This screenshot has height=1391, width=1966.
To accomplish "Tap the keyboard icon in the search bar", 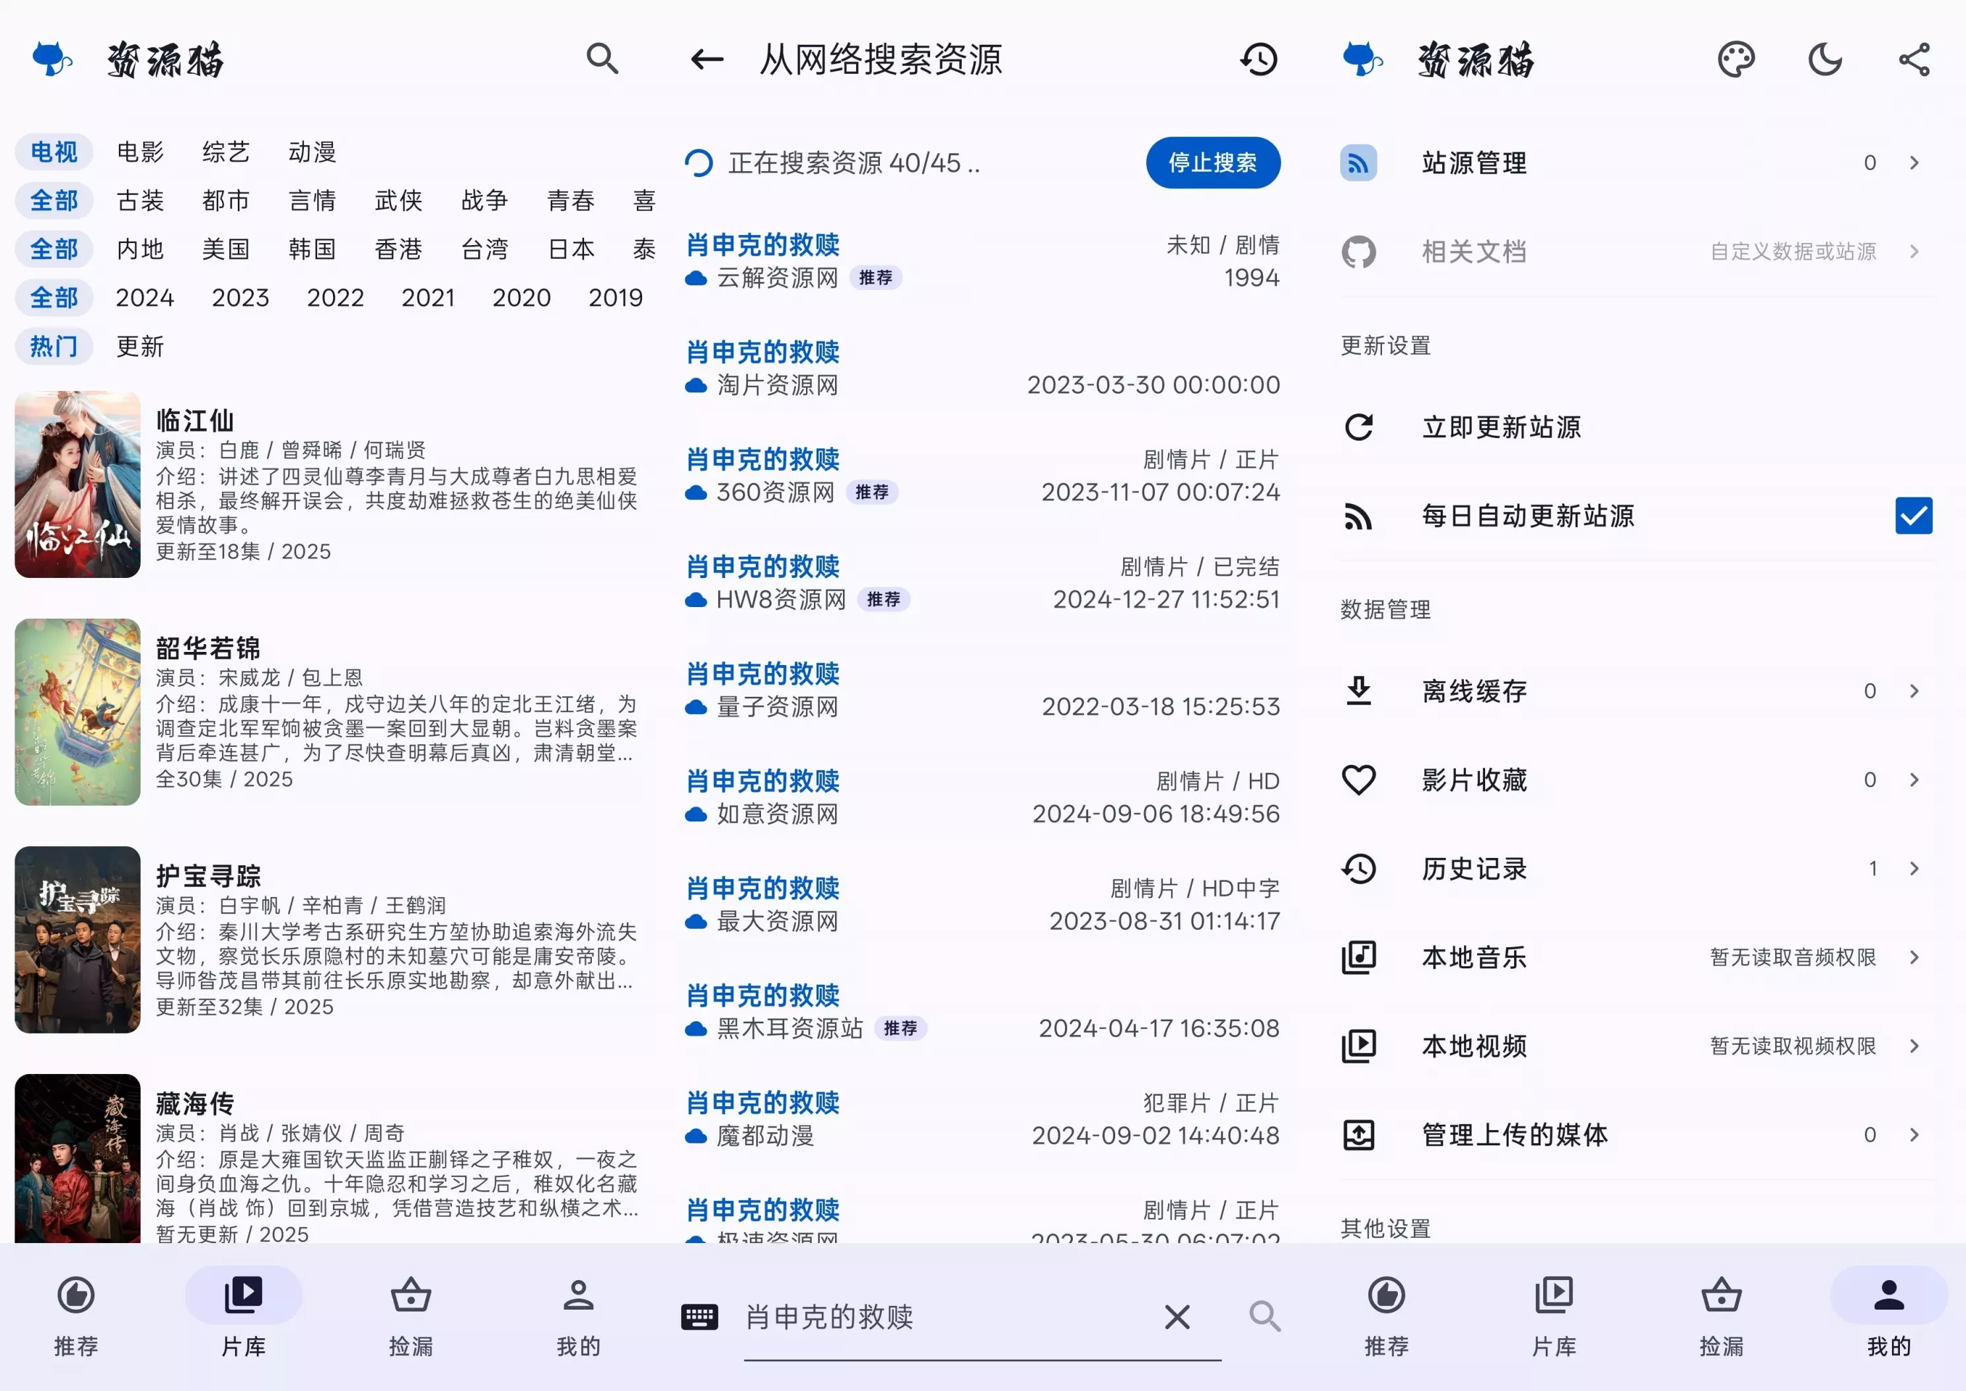I will 700,1316.
